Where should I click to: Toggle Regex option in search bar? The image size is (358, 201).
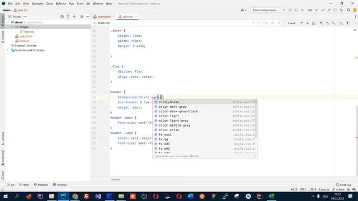click(279, 23)
